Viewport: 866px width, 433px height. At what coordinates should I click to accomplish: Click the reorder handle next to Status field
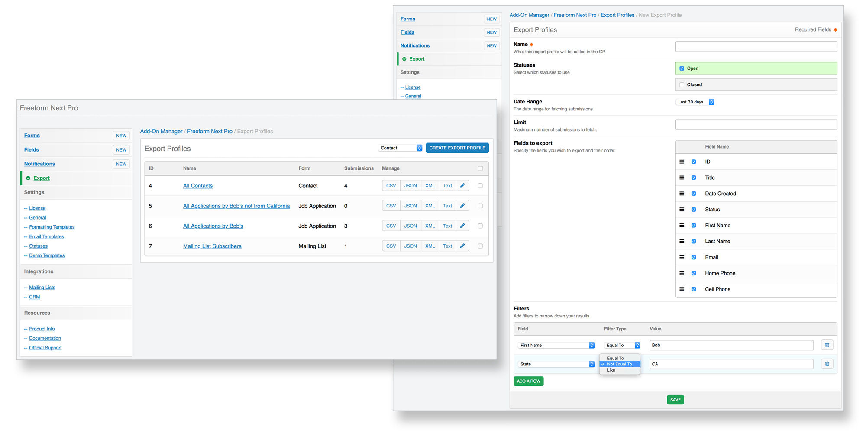(x=682, y=210)
